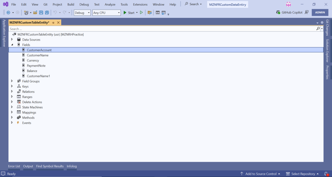Open the View menu

[x=35, y=5]
